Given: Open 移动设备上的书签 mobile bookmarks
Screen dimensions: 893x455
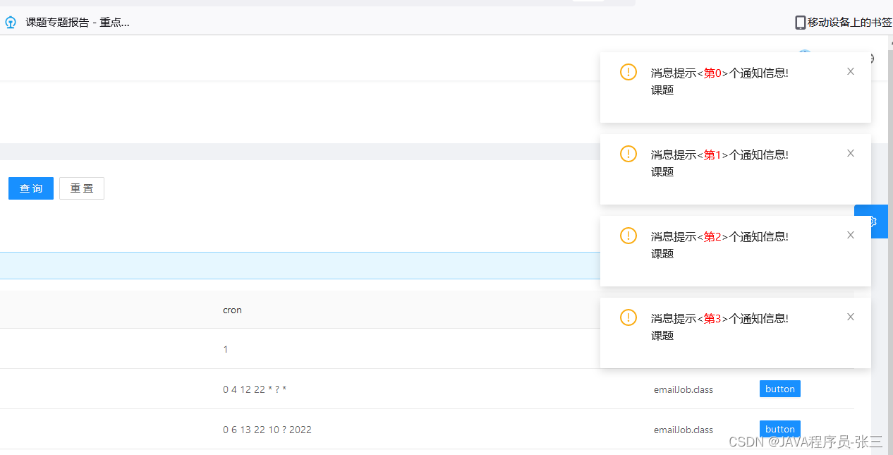Looking at the screenshot, I should click(844, 23).
